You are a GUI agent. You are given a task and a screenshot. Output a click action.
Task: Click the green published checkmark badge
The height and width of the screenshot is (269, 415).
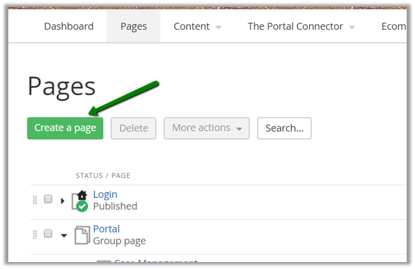tap(82, 207)
